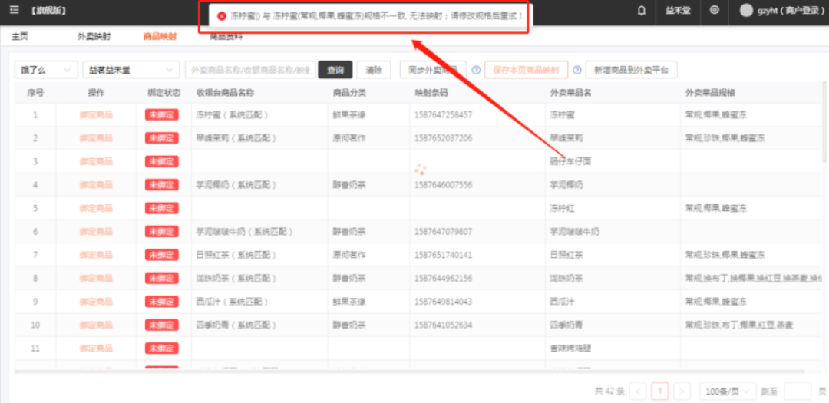Click the barcode 1587649814043

[x=444, y=302]
